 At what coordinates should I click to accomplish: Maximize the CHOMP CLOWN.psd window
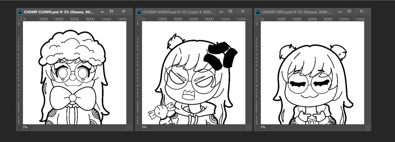112,11
